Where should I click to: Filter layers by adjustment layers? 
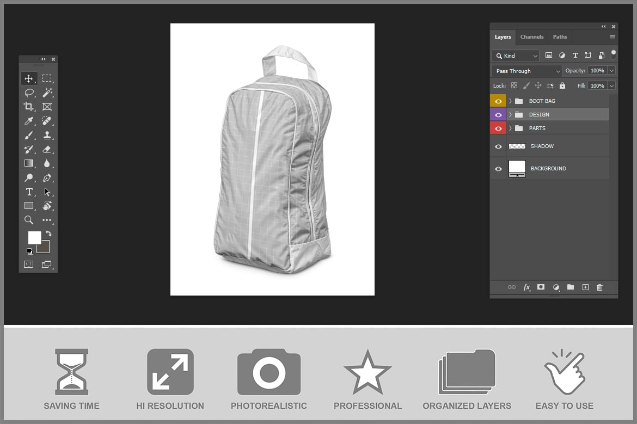(x=562, y=55)
